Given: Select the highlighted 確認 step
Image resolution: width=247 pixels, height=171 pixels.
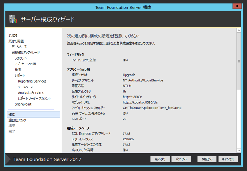Looking at the screenshot, I should tap(33, 114).
